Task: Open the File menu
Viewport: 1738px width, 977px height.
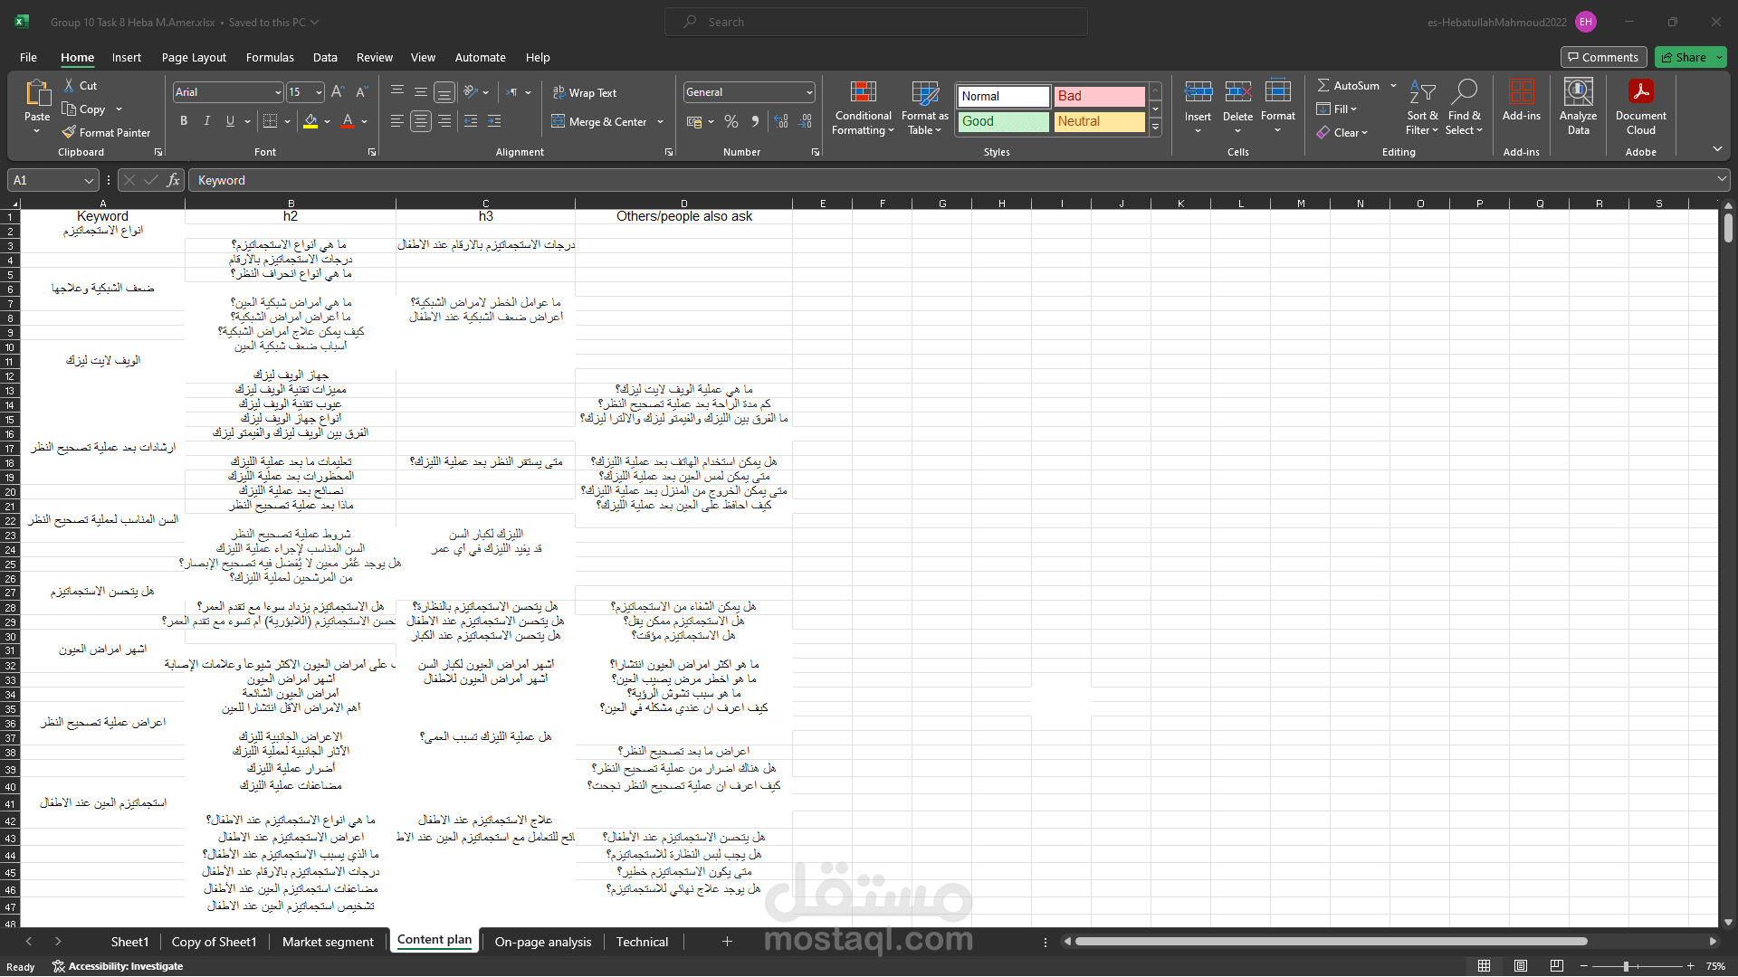Action: [28, 57]
